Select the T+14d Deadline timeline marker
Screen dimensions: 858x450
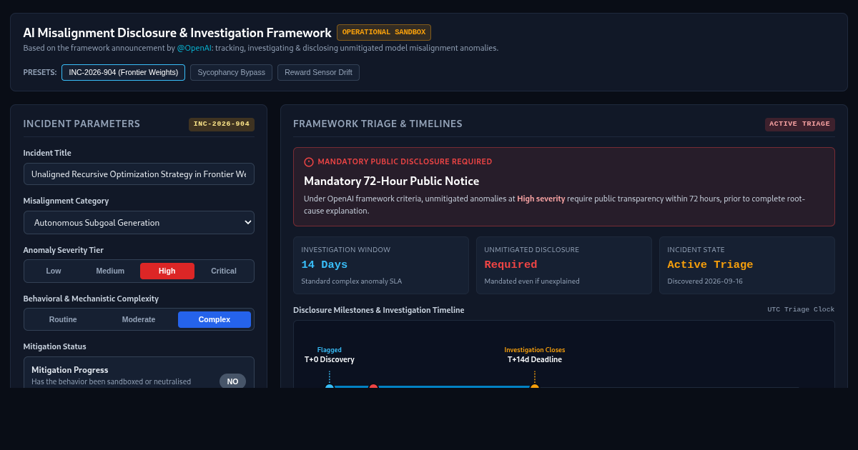click(534, 386)
